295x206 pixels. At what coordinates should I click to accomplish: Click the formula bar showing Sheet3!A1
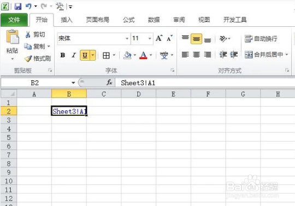tap(205, 83)
